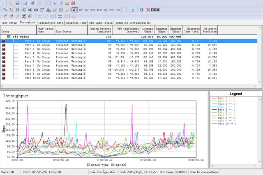The image size is (263, 175).
Task: Click the Print icon in toolbar
Action: (x=25, y=3)
